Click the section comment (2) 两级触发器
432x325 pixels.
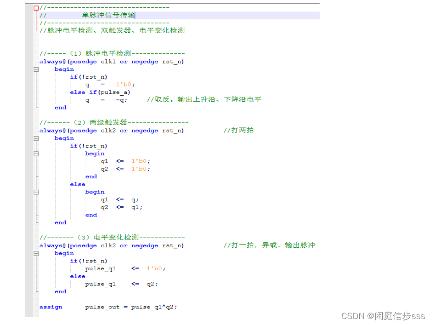[x=114, y=122]
